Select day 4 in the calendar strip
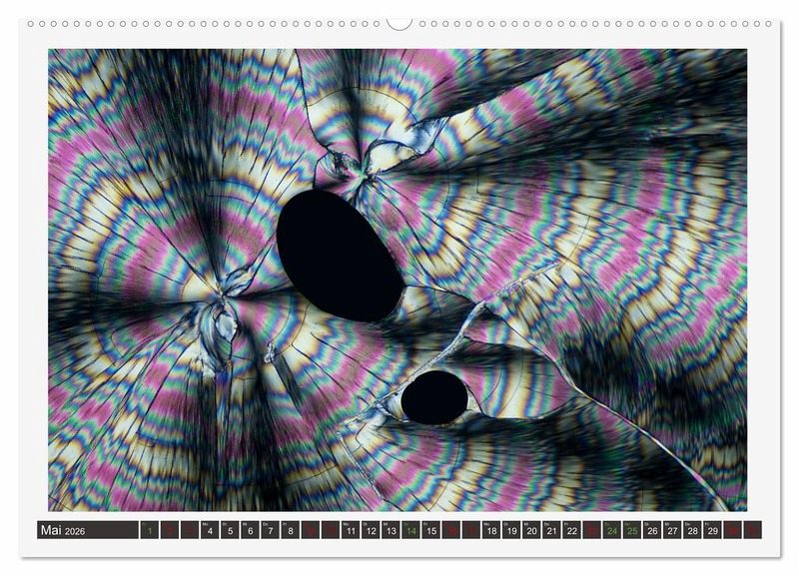 pyautogui.click(x=210, y=530)
